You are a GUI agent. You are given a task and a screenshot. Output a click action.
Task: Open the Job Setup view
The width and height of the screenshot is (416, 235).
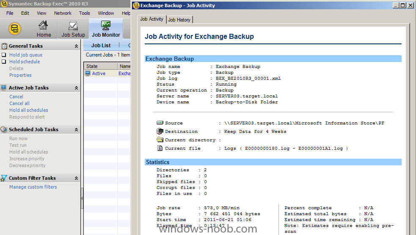[x=73, y=29]
